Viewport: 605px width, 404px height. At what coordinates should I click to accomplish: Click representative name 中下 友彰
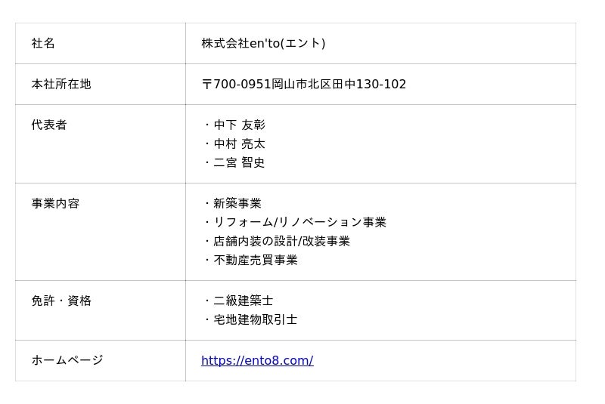tap(239, 125)
